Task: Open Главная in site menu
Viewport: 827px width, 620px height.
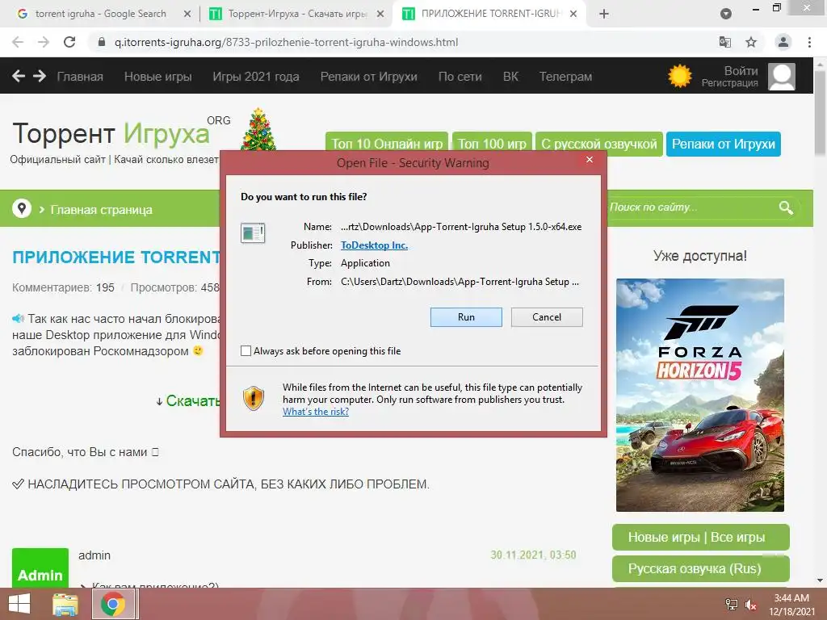Action: 80,77
